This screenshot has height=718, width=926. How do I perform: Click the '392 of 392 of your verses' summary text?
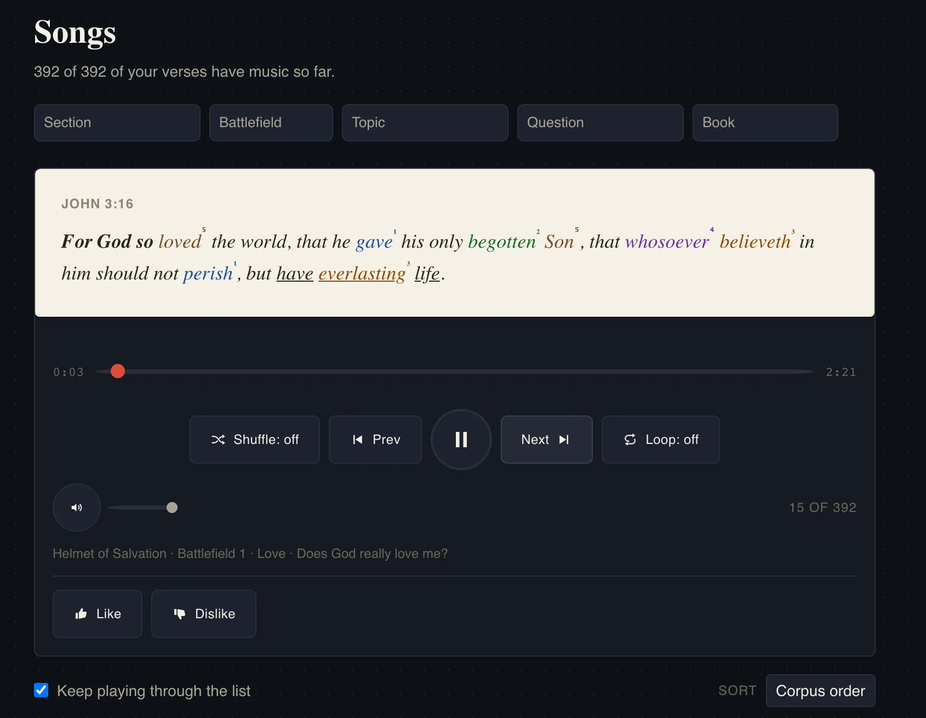184,72
